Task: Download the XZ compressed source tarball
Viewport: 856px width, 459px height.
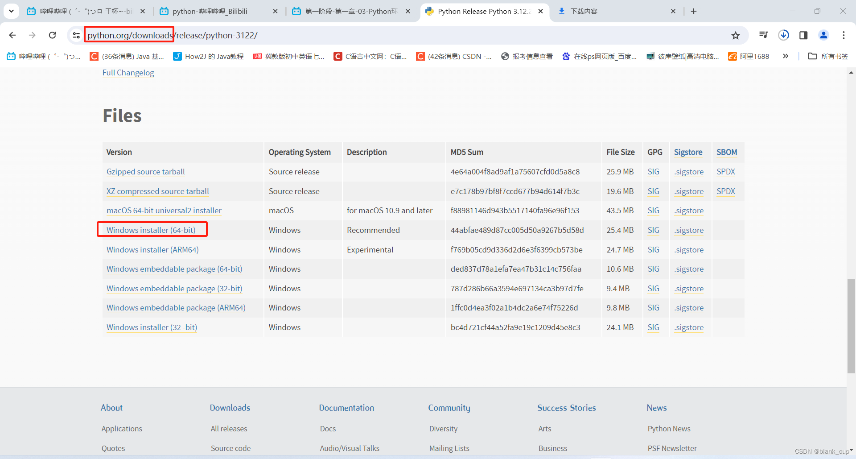Action: tap(157, 191)
